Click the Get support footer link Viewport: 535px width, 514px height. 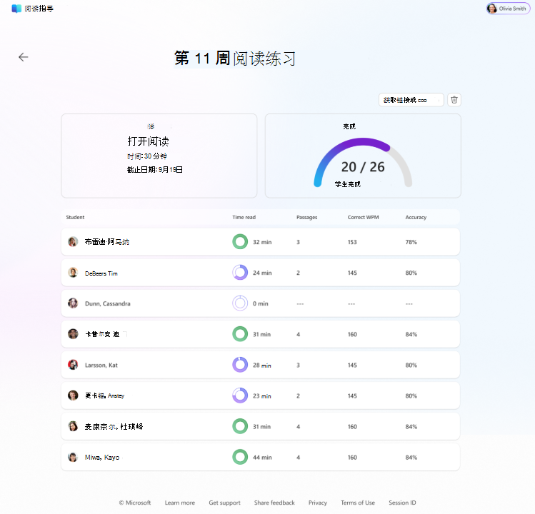pos(224,503)
